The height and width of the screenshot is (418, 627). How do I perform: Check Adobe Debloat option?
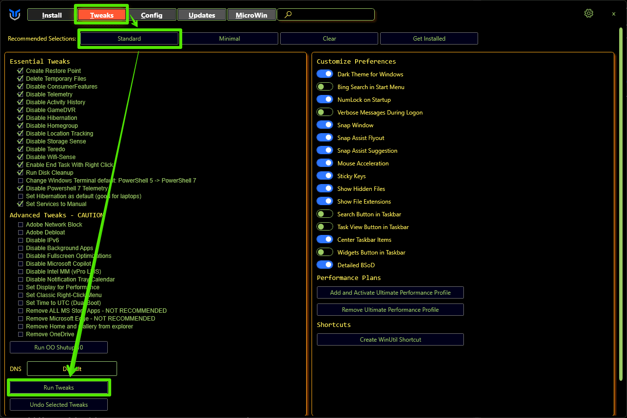(x=21, y=232)
